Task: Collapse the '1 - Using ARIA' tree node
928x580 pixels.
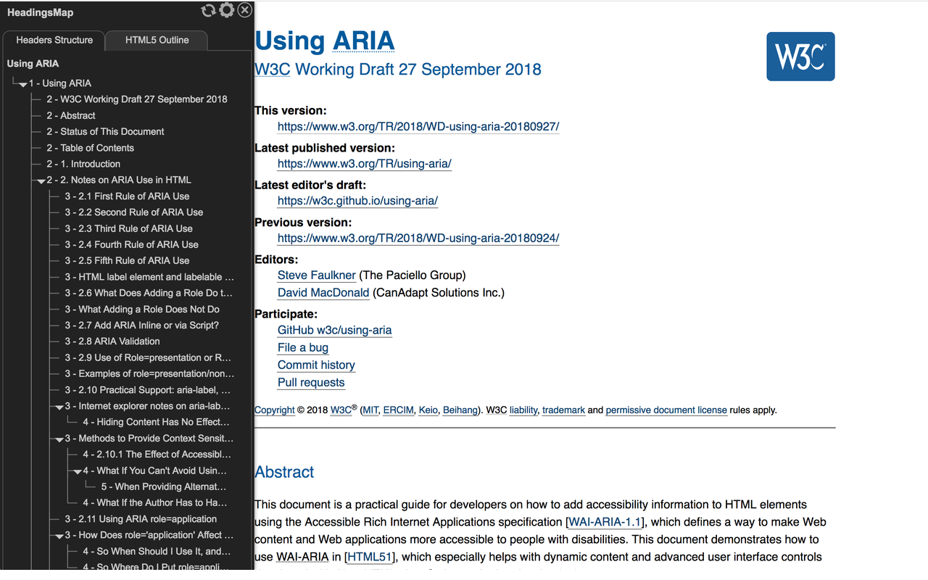Action: click(23, 84)
